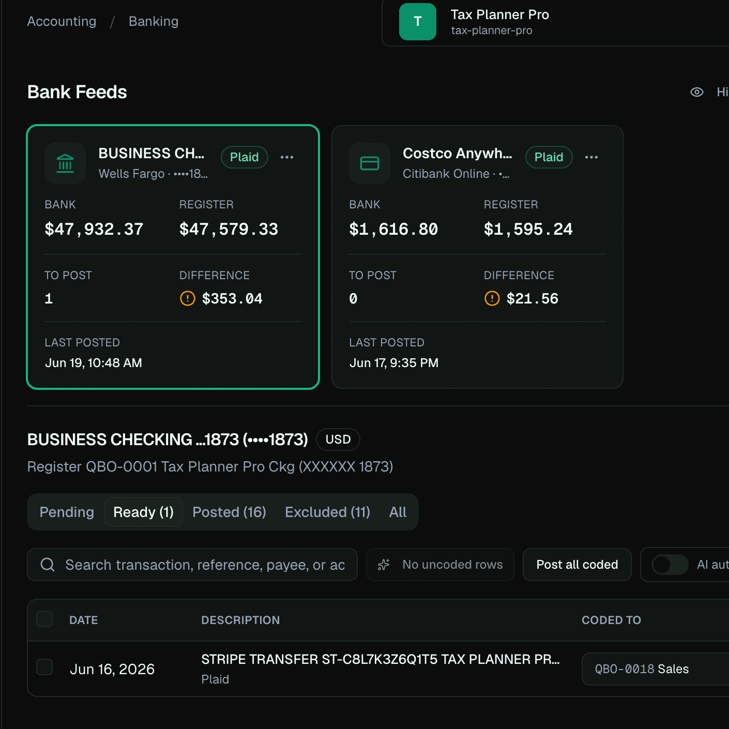Image resolution: width=729 pixels, height=729 pixels.
Task: Switch to the Posted (16) tab
Action: (229, 512)
